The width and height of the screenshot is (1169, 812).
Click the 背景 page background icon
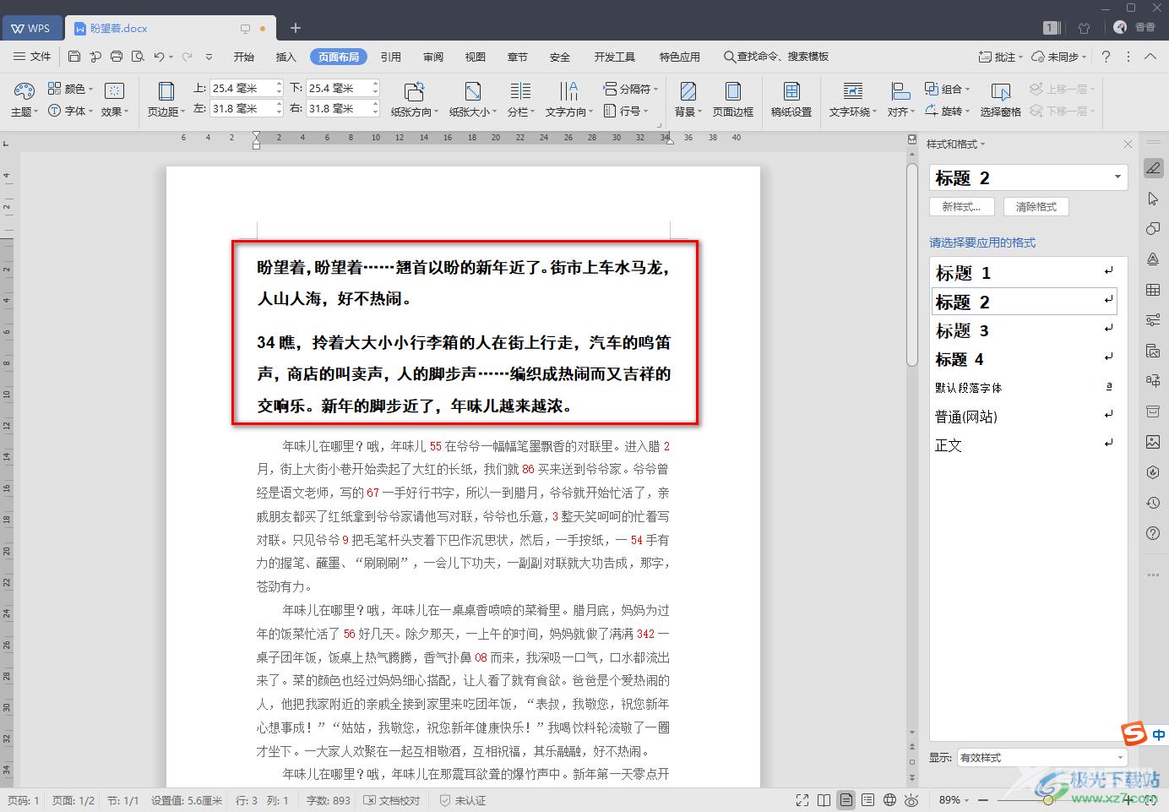[x=688, y=90]
